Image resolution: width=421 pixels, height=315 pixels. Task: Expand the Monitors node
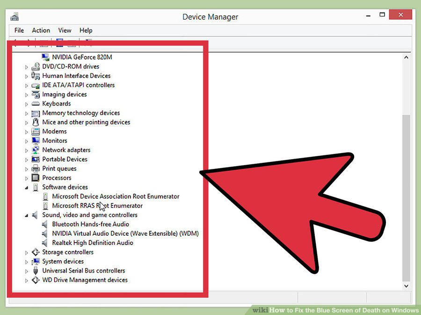click(26, 141)
